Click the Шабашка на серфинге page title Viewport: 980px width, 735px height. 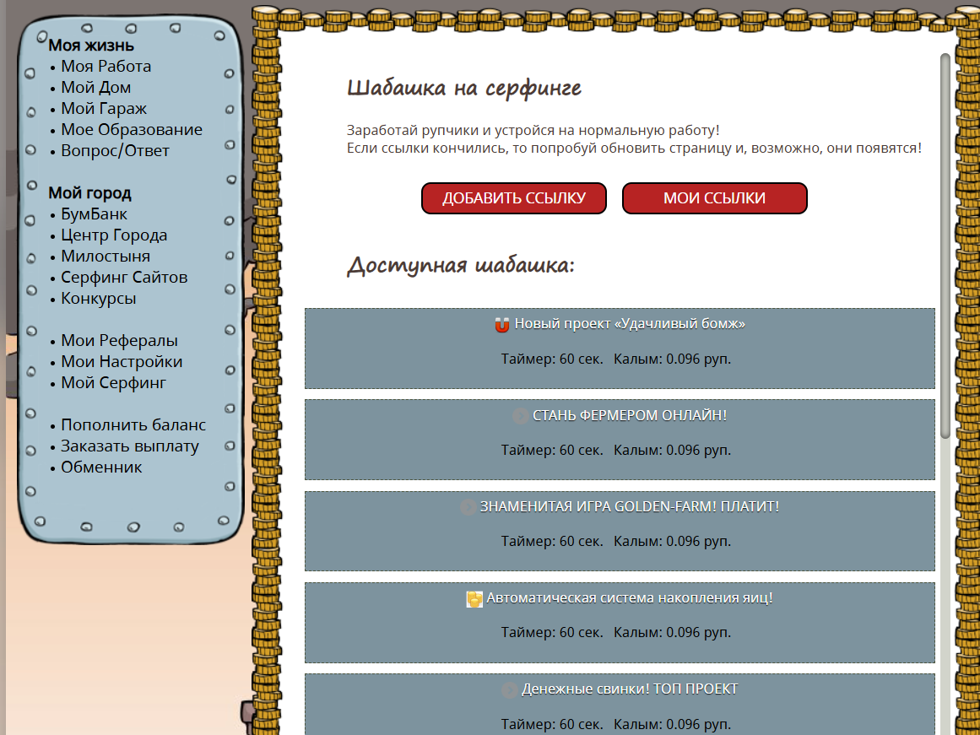[x=463, y=88]
